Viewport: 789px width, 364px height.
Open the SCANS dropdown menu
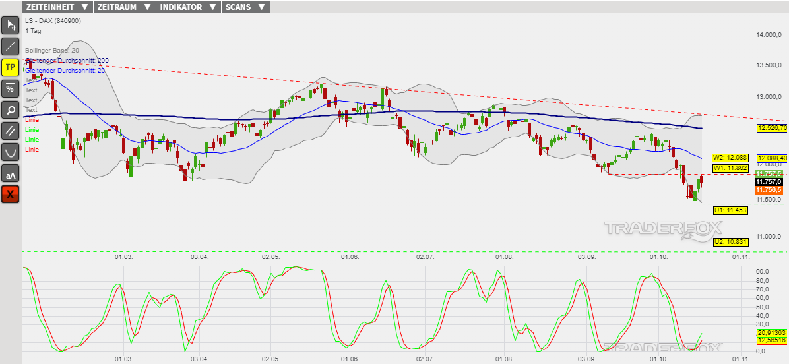coord(245,7)
